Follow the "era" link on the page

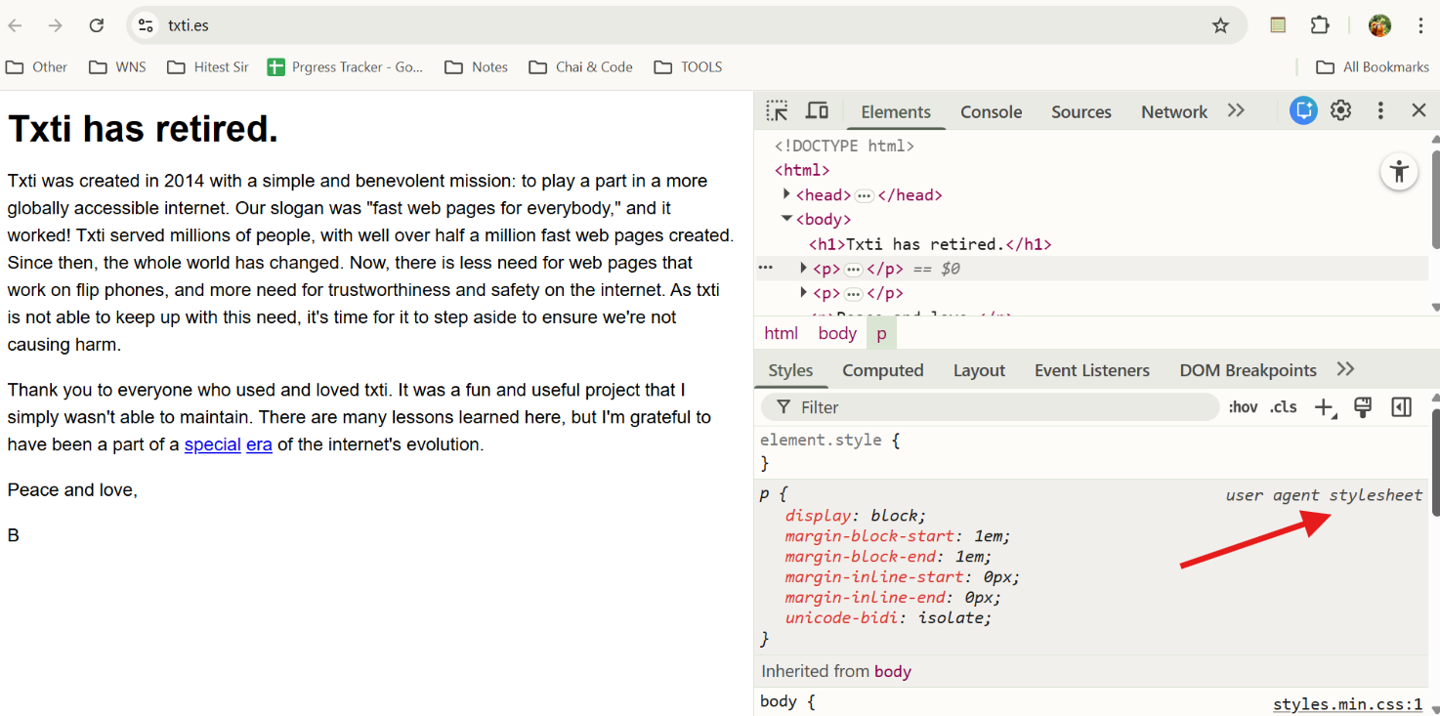pos(259,444)
